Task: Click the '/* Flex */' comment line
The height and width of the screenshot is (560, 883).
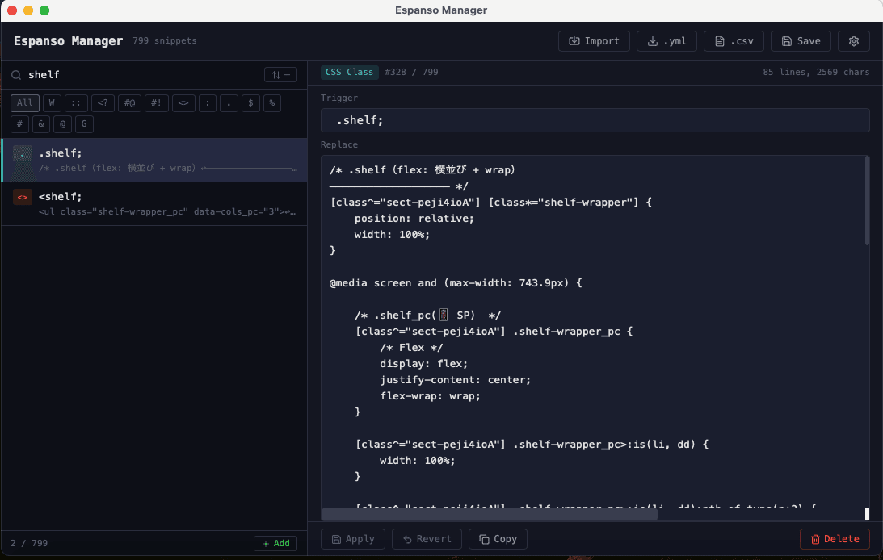Action: click(411, 348)
